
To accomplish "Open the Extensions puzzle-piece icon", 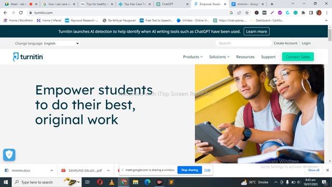I will [x=303, y=12].
